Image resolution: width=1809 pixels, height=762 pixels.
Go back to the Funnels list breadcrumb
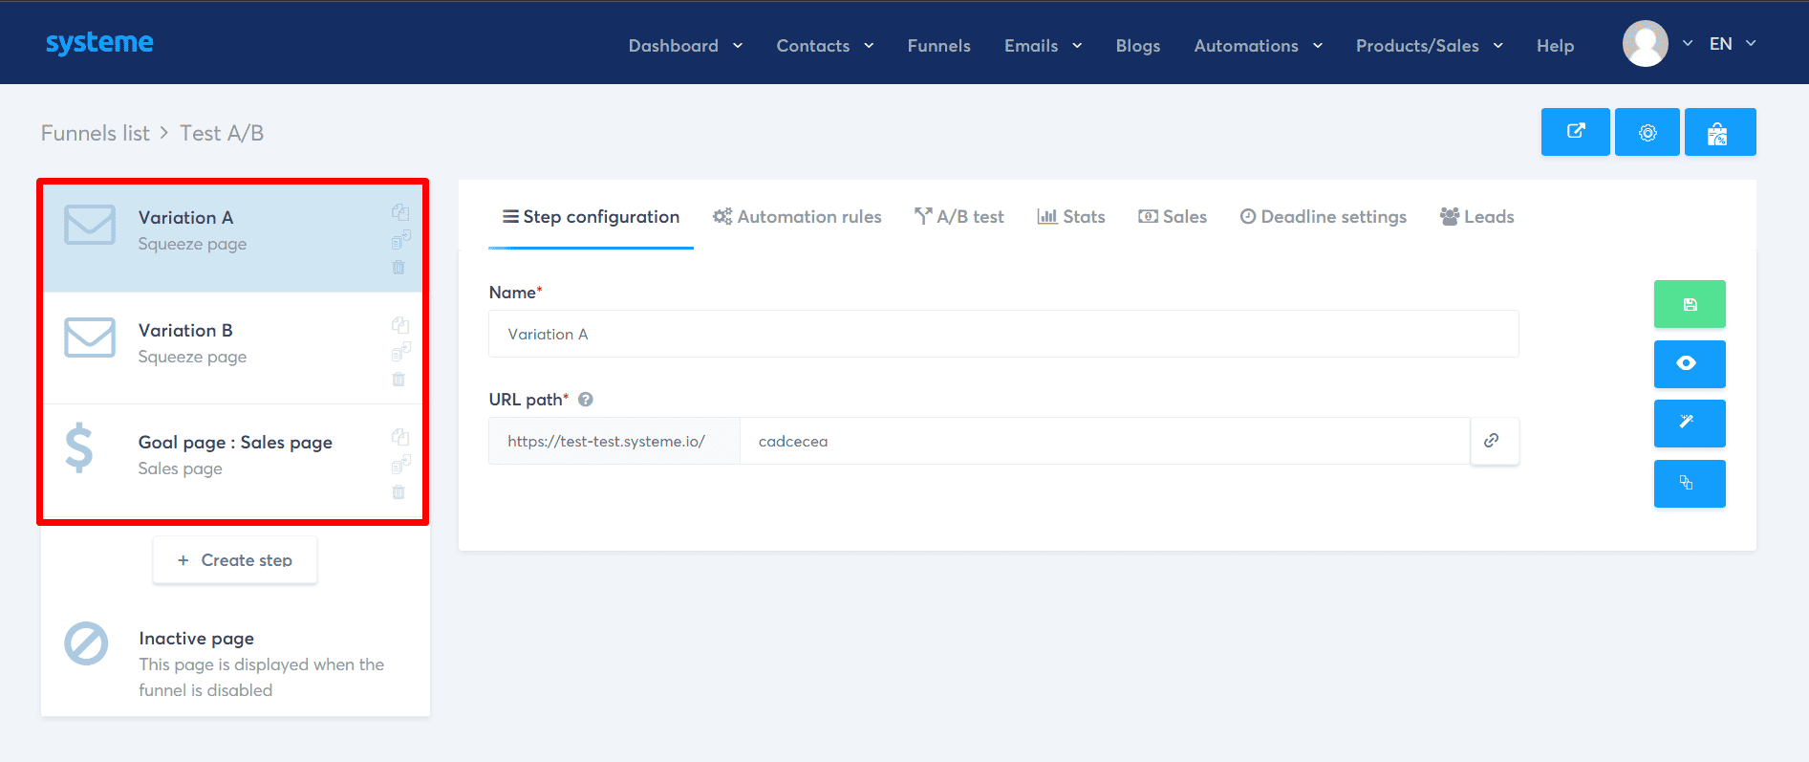(x=95, y=133)
